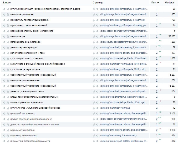Click Wordstat value 2 103

coord(172,114)
